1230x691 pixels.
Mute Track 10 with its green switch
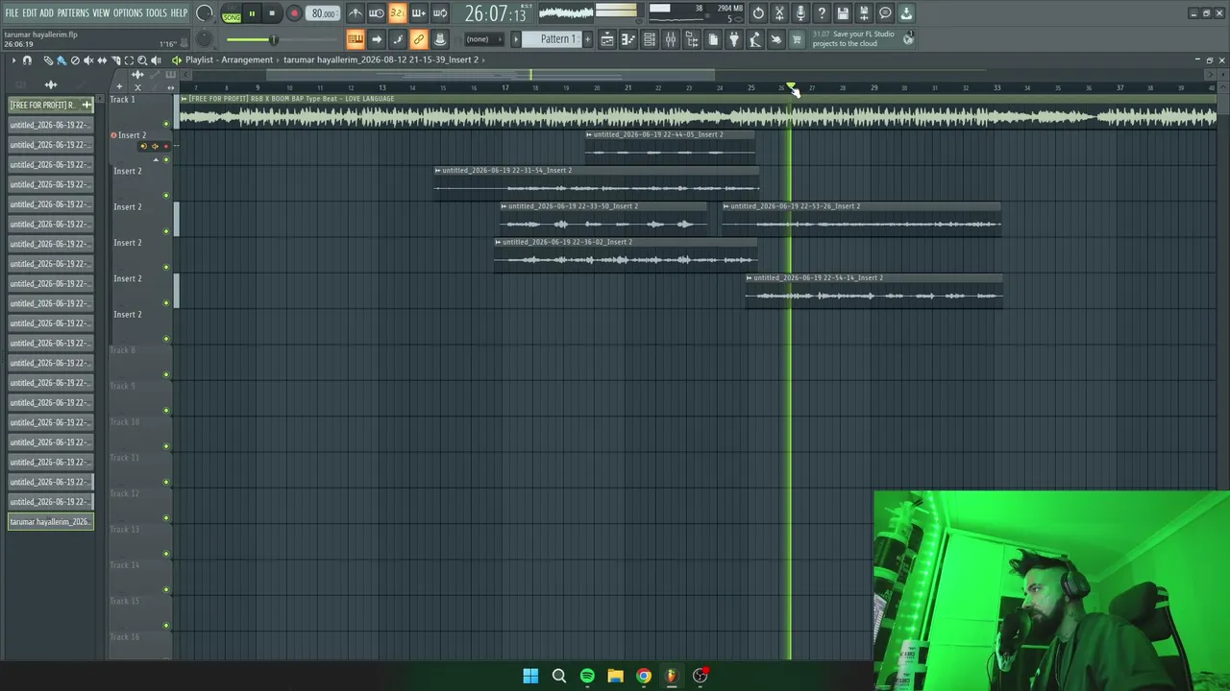[166, 446]
